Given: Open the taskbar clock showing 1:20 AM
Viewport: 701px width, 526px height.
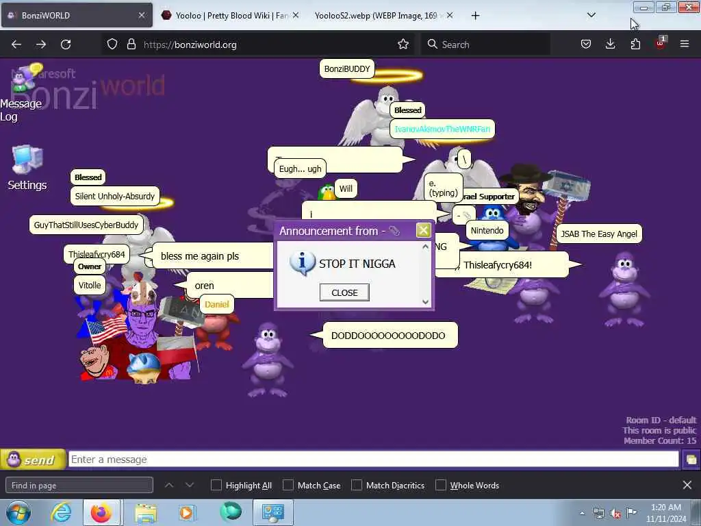Looking at the screenshot, I should point(665,513).
